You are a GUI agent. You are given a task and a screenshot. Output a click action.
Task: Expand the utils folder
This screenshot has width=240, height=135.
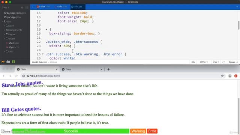9,51
